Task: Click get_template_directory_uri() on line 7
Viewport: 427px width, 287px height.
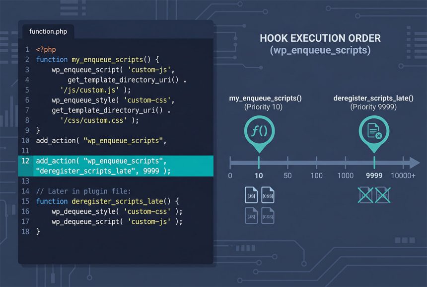Action: click(107, 110)
